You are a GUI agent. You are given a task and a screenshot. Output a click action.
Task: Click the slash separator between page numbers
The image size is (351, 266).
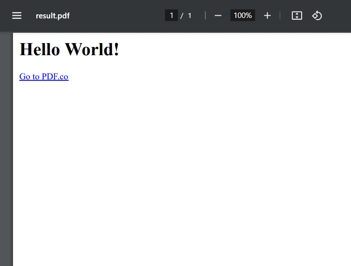coord(182,16)
